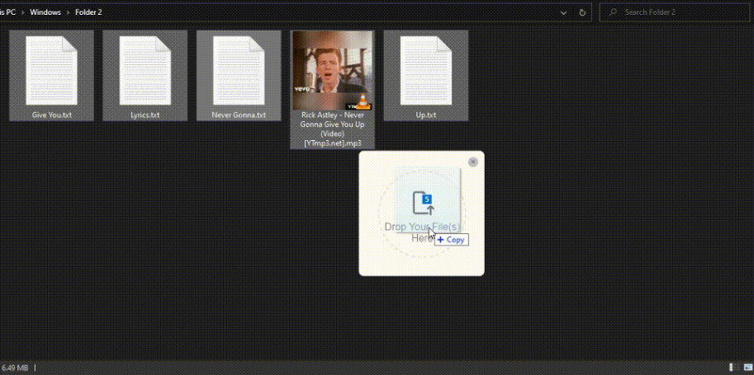This screenshot has width=754, height=375.
Task: Click the file upload icon in drop zone
Action: click(423, 203)
